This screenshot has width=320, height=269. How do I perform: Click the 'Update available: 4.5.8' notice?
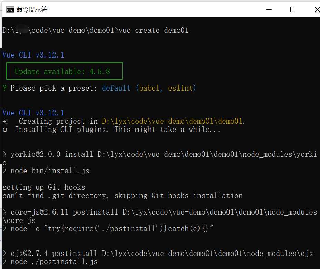click(x=64, y=71)
